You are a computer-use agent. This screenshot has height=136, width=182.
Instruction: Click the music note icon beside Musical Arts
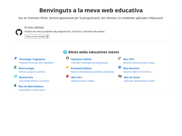click(16, 76)
